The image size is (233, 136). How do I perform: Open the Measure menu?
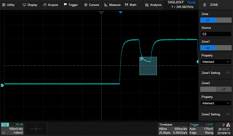point(112,5)
